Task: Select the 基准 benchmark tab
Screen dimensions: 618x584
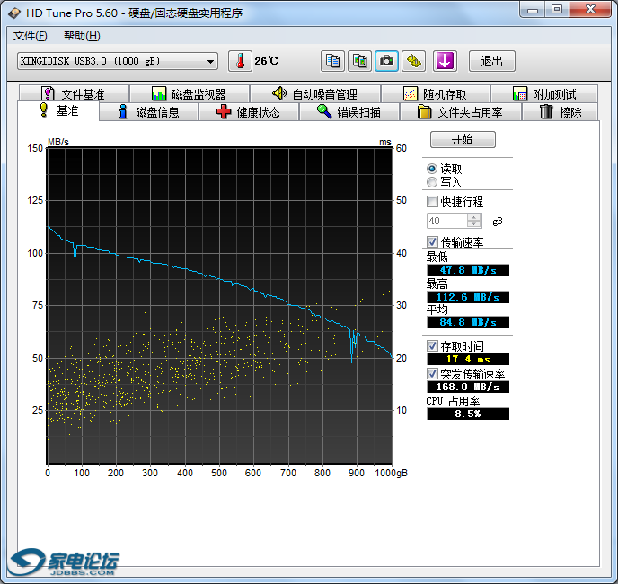Action: click(x=58, y=111)
